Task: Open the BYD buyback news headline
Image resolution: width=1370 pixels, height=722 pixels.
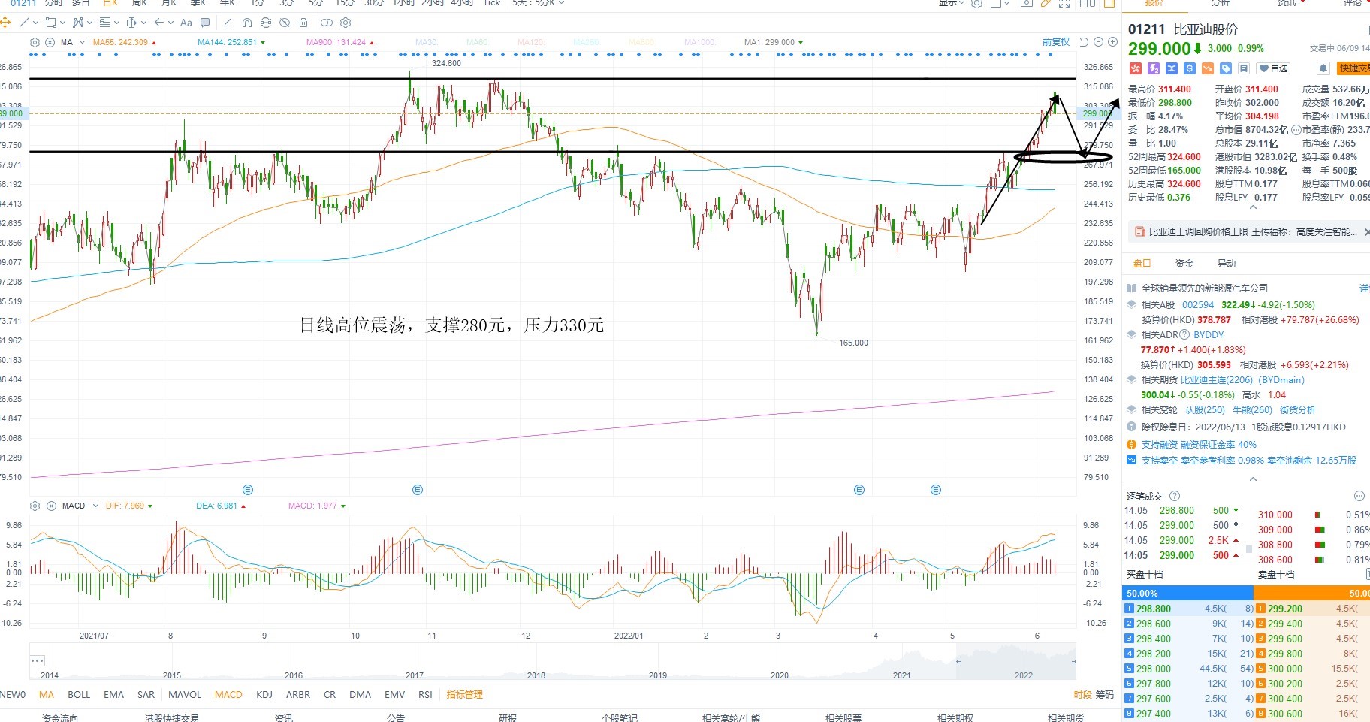Action: 1253,232
